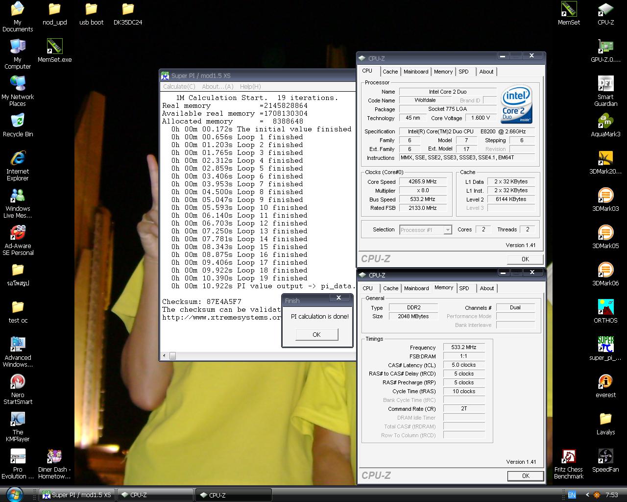Click the Core Voltage 1.600 V value
627x502 pixels.
coord(481,118)
